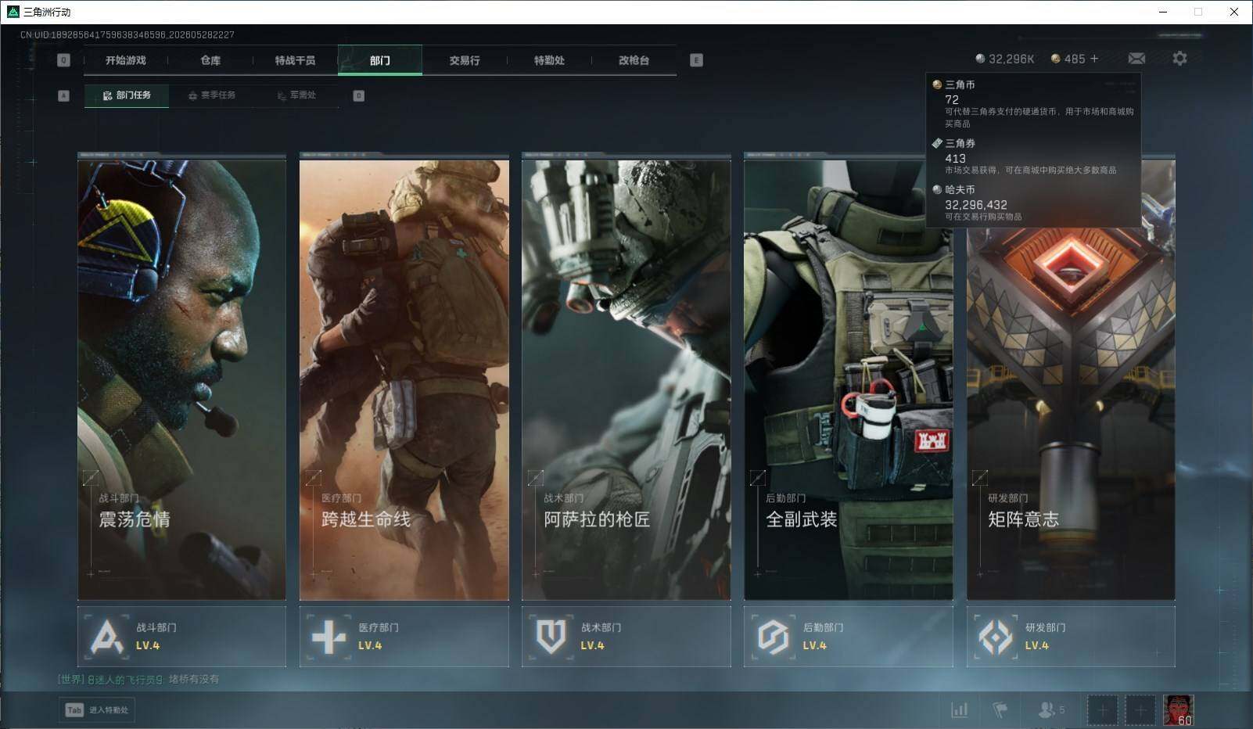Click the player avatar portrait

(x=1178, y=710)
